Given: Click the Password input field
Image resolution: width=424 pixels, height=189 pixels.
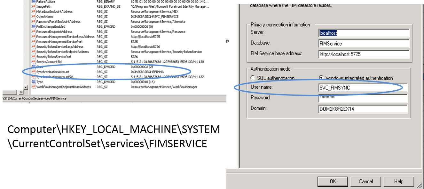Looking at the screenshot, I should pos(363,98).
